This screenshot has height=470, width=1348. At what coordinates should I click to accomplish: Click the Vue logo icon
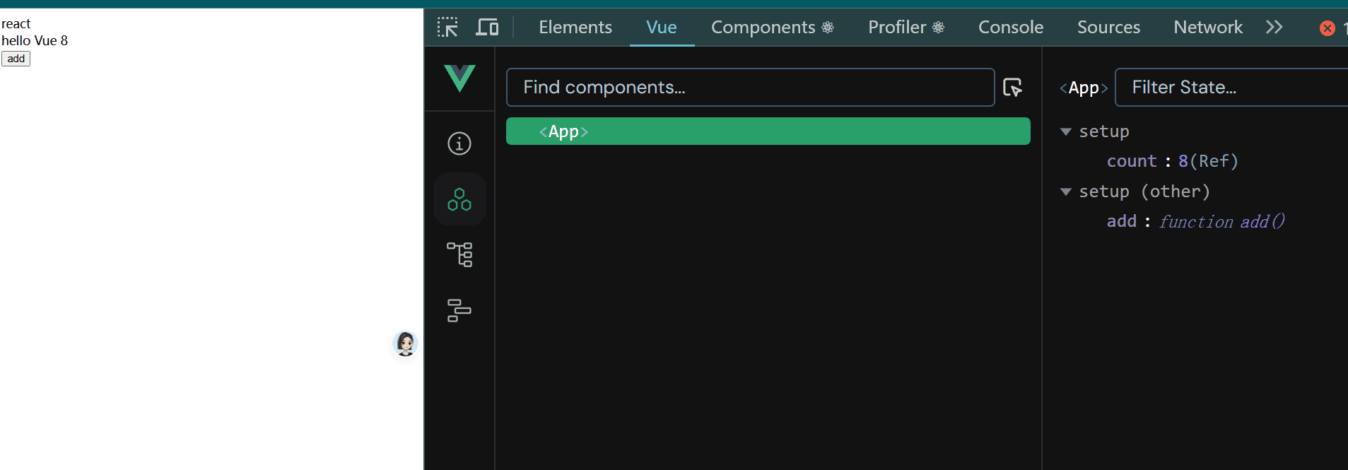(x=459, y=78)
